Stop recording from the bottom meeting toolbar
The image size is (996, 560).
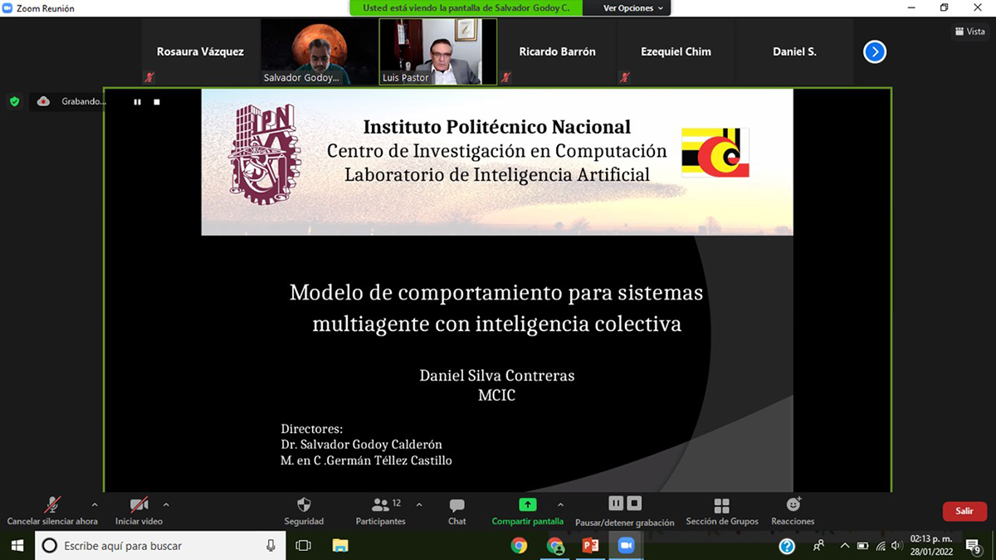coord(634,504)
